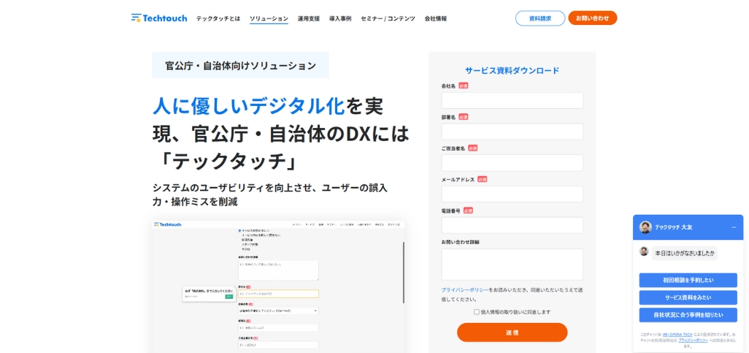This screenshot has height=353, width=749.
Task: Click the 本日はいかがなさいましたか chat message
Action: [x=685, y=253]
